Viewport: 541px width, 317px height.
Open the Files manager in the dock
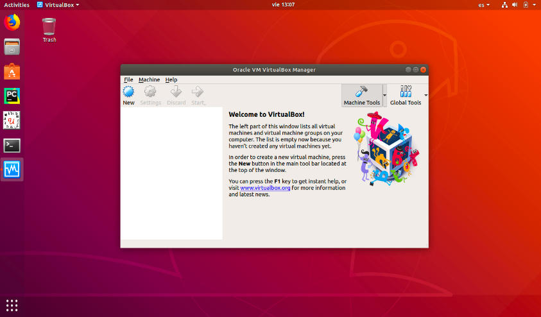(12, 47)
